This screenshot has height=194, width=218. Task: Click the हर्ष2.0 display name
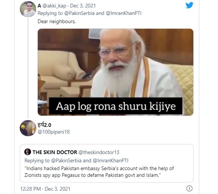[44, 125]
